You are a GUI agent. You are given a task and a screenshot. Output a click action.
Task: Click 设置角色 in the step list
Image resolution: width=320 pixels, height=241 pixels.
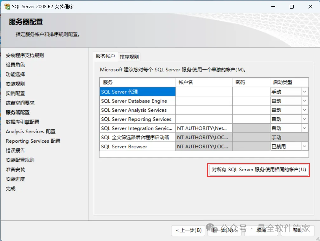15,65
